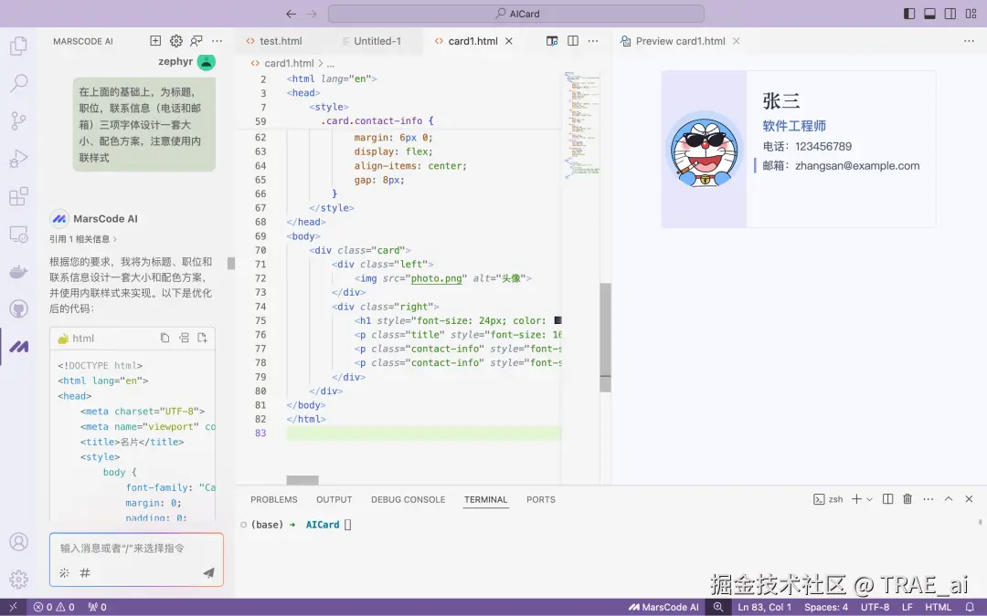Open the GitHub view in activity bar
Image resolution: width=987 pixels, height=616 pixels.
(18, 308)
